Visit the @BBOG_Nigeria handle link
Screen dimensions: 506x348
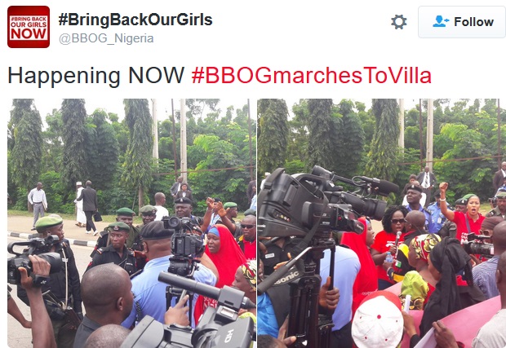coord(106,38)
